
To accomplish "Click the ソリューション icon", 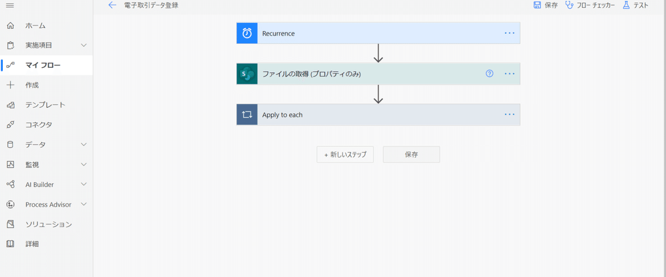I will pos(10,224).
